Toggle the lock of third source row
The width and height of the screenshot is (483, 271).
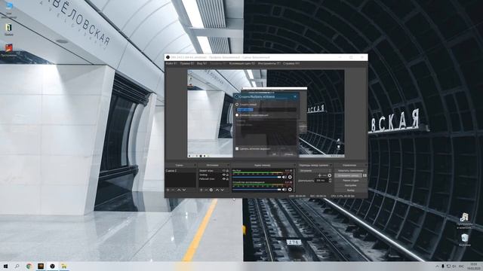click(228, 178)
